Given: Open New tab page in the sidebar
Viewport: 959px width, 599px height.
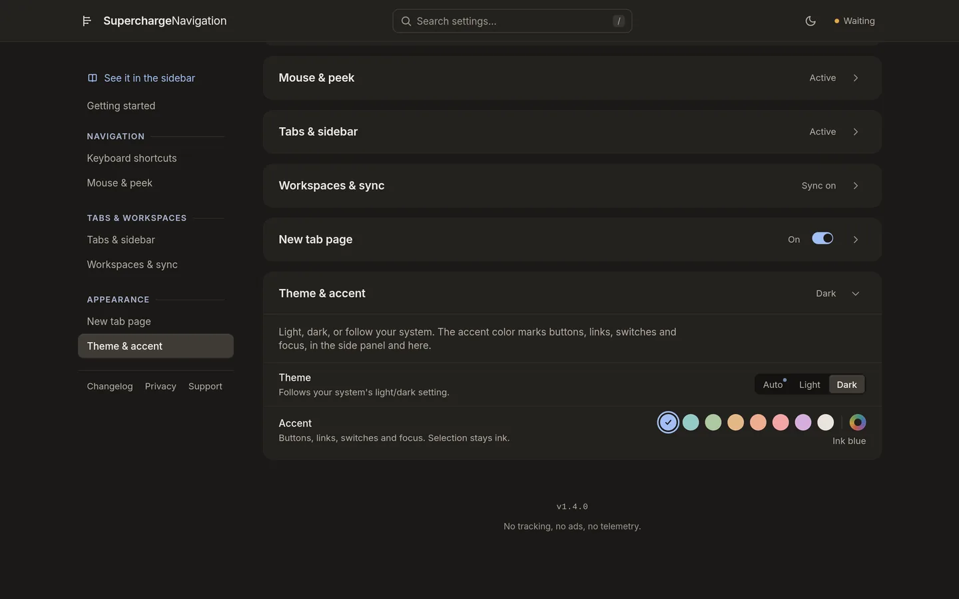Looking at the screenshot, I should click(119, 321).
